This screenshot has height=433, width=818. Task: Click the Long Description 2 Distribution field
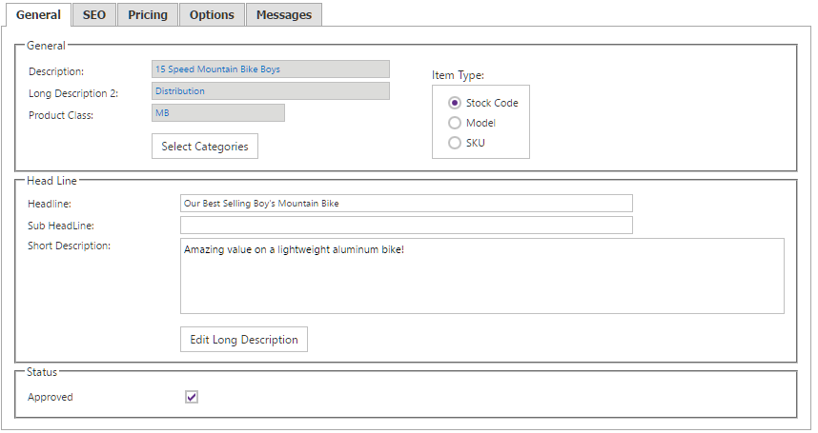271,91
